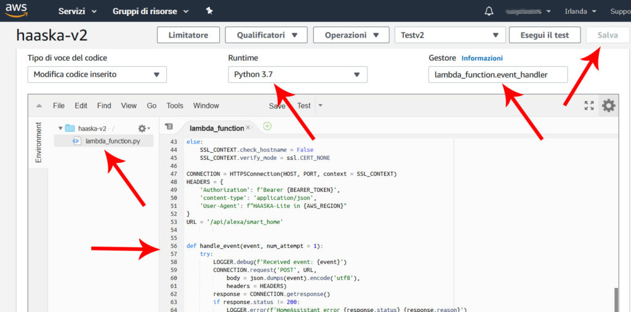Open the Qualificatori dropdown

[266, 35]
